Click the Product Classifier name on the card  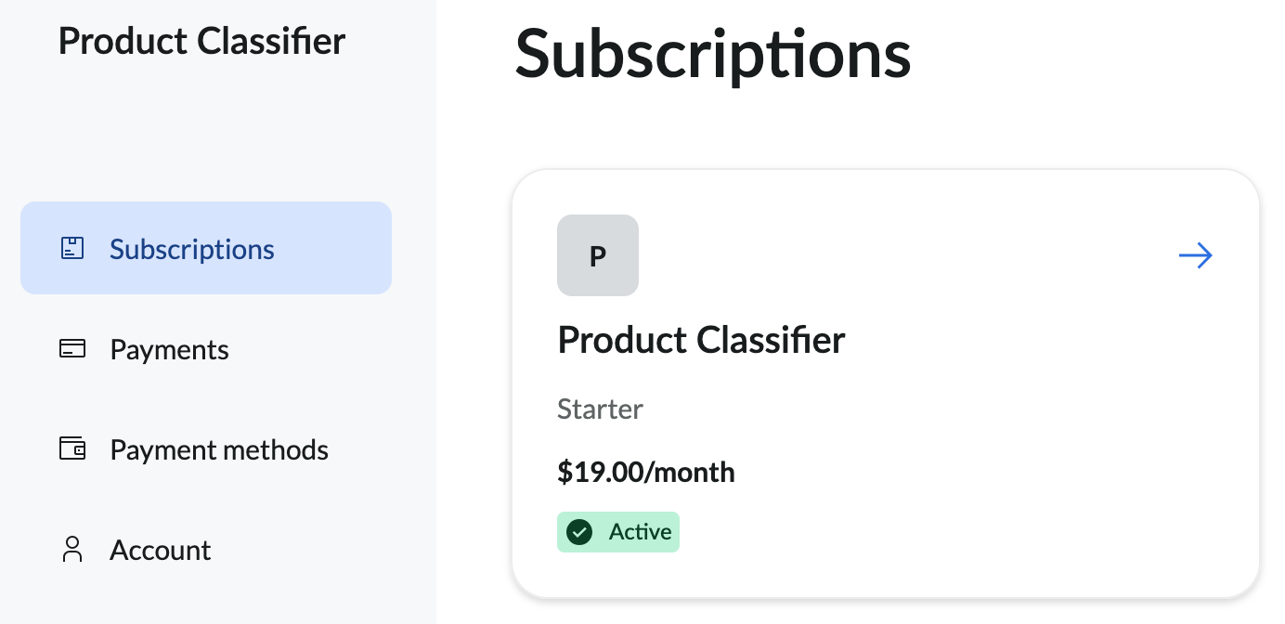coord(700,340)
